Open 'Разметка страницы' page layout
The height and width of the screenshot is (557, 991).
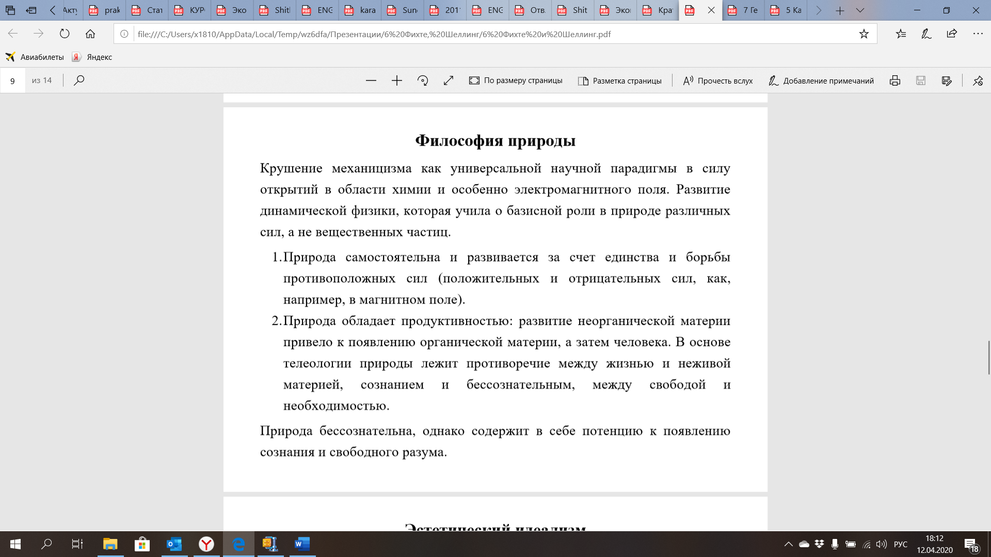click(x=620, y=80)
